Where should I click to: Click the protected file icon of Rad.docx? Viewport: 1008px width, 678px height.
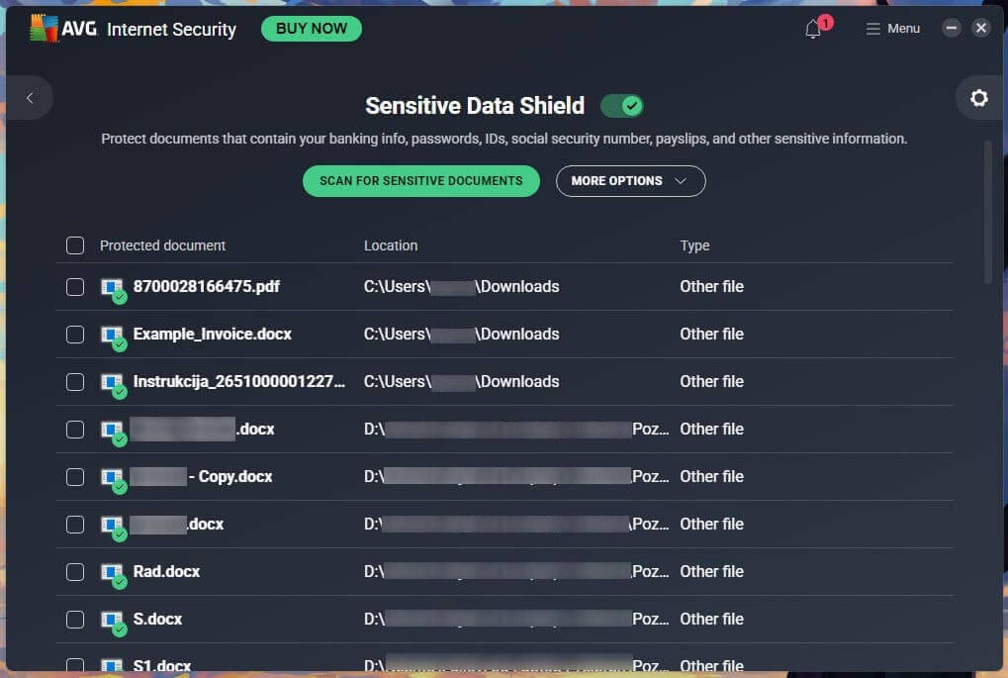click(x=114, y=576)
